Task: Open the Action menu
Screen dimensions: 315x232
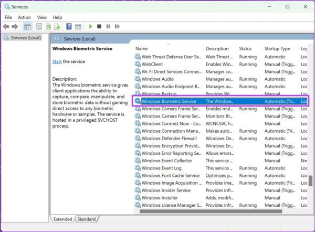Action: [24, 17]
